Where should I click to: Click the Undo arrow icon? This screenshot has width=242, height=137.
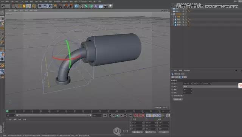tap(3, 6)
